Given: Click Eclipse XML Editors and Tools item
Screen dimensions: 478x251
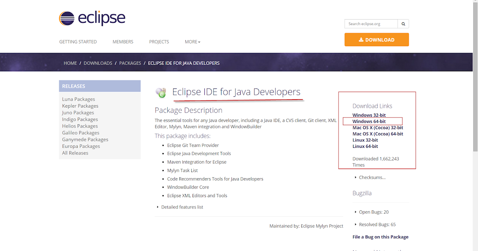Looking at the screenshot, I should 197,196.
